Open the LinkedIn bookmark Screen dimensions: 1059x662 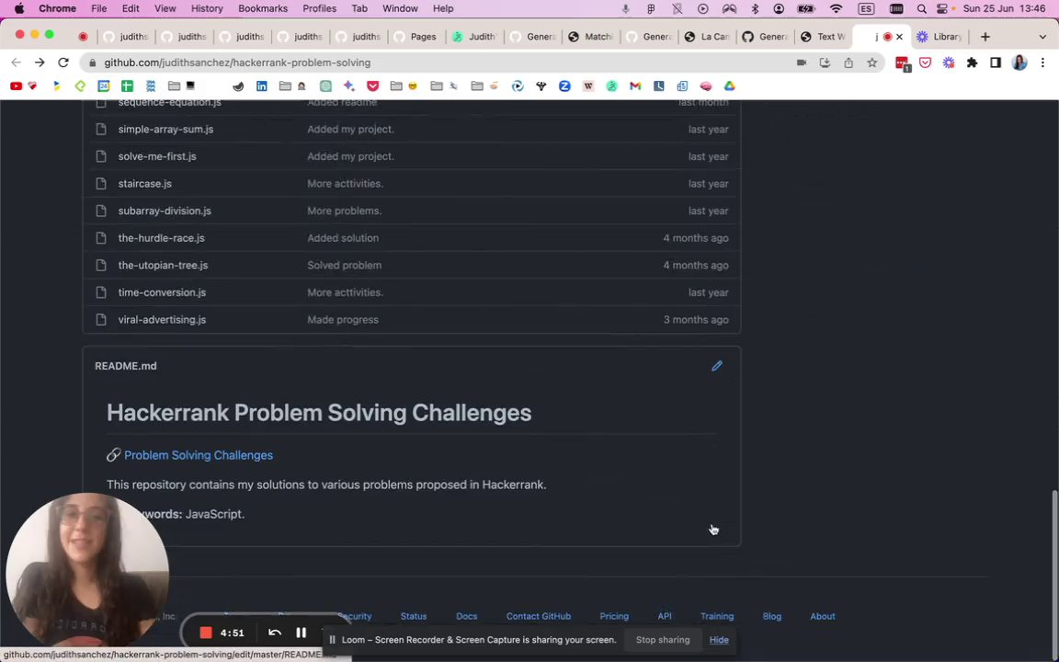click(x=261, y=86)
